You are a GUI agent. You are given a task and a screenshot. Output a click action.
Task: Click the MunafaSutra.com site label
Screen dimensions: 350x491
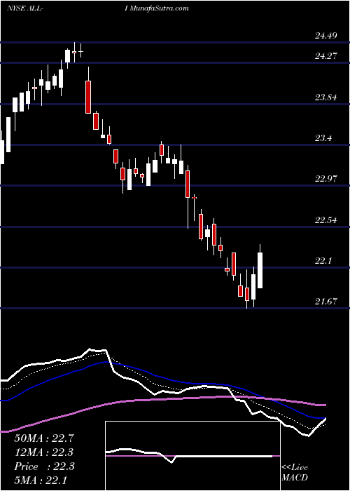tap(160, 8)
